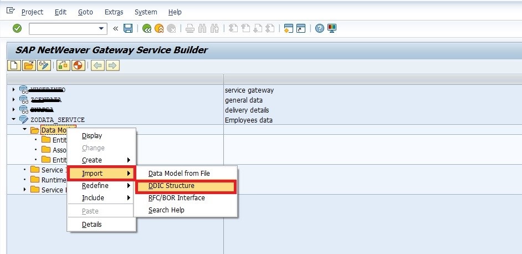This screenshot has height=254, width=522.
Task: Click the left arrow navigation button
Action: (98, 65)
